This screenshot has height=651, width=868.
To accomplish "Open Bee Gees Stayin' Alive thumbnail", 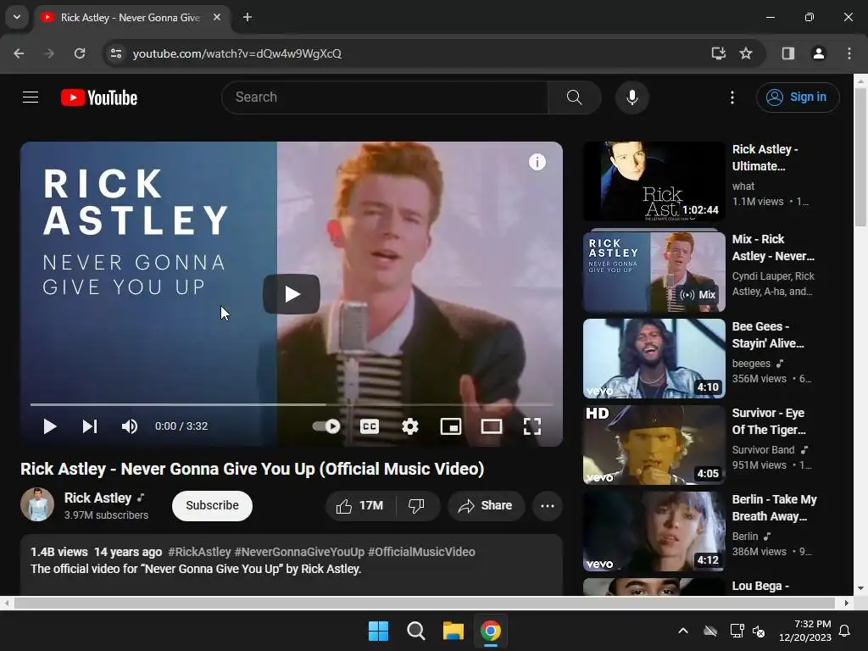I will [x=654, y=359].
